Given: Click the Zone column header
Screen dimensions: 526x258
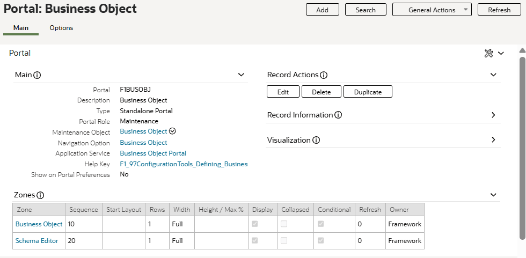Looking at the screenshot, I should click(x=39, y=210).
